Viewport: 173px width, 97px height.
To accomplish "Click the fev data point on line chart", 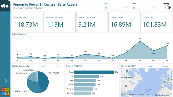I will (31, 57).
